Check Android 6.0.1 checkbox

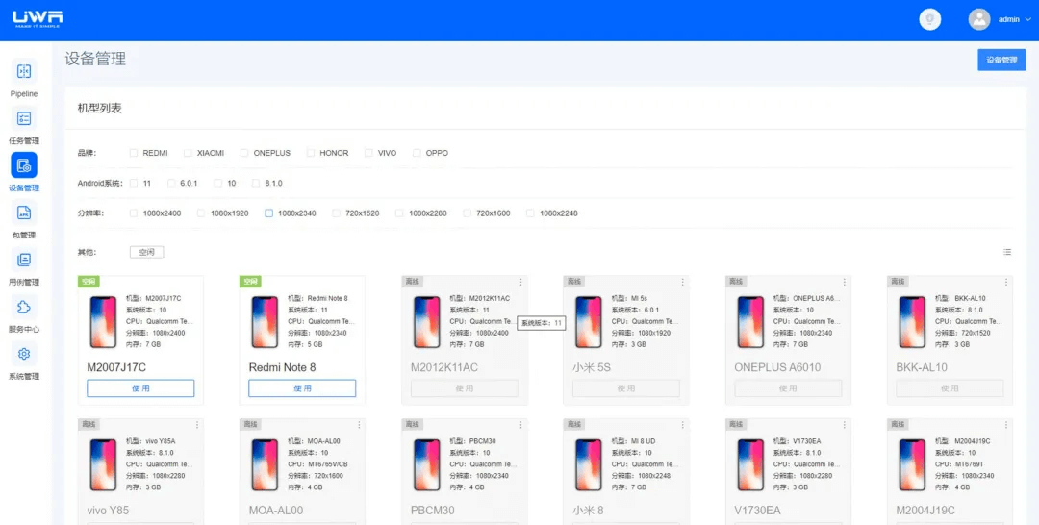(171, 183)
